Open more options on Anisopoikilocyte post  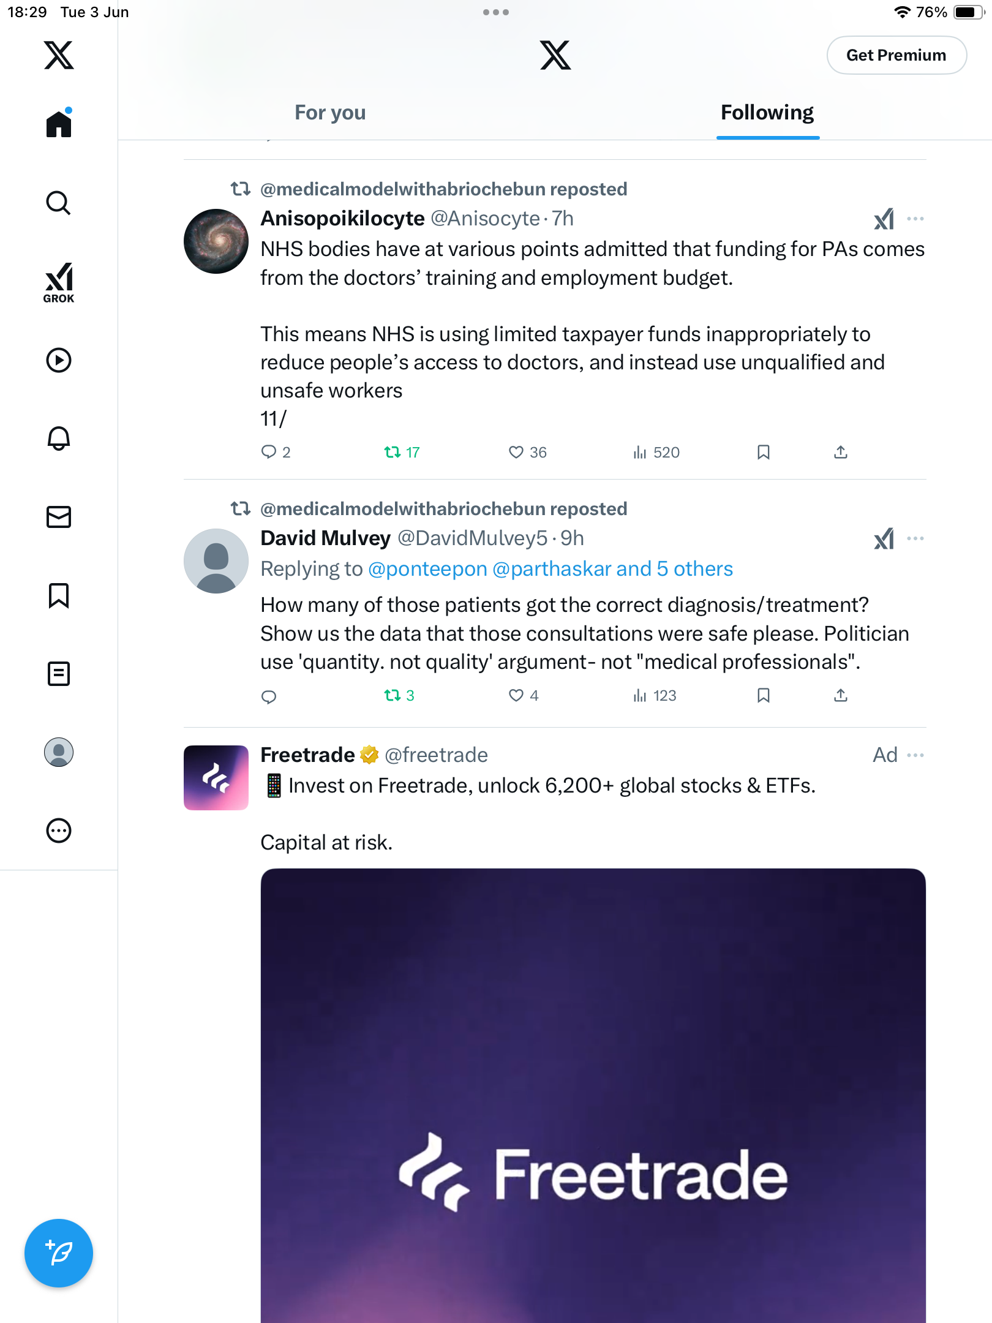point(915,219)
